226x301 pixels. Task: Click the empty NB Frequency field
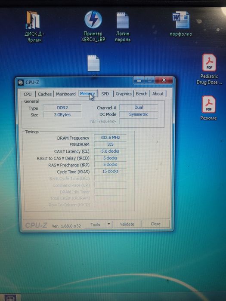tap(138, 121)
